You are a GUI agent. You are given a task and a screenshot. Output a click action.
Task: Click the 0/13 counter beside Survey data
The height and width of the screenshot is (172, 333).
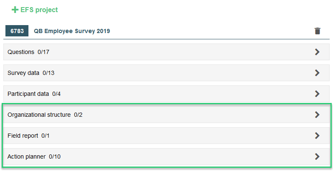[49, 73]
